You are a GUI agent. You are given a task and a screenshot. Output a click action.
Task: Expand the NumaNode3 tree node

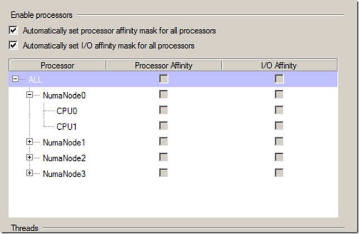[30, 173]
